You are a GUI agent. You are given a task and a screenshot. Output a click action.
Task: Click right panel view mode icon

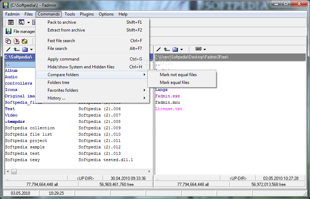[x=198, y=49]
